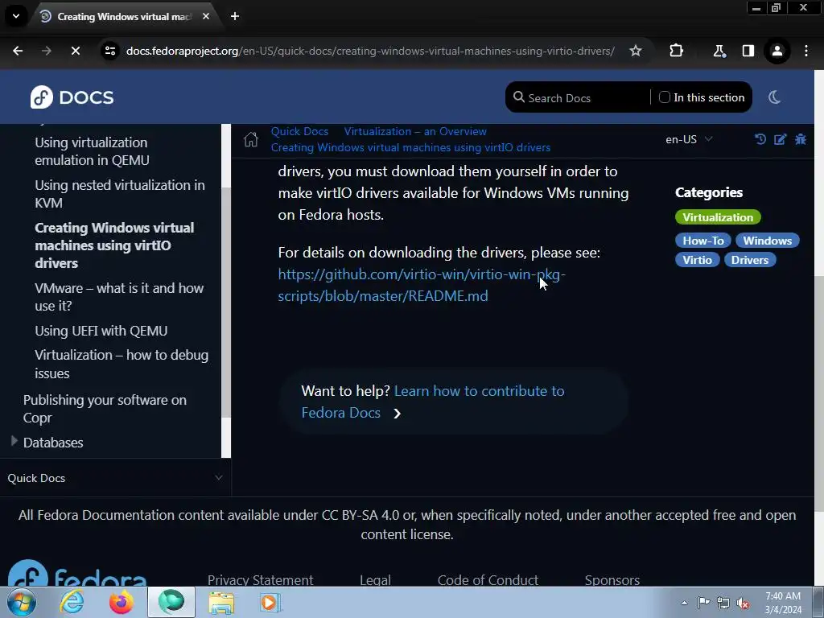
Task: Click the Fedora DOCS logo
Action: 72,97
